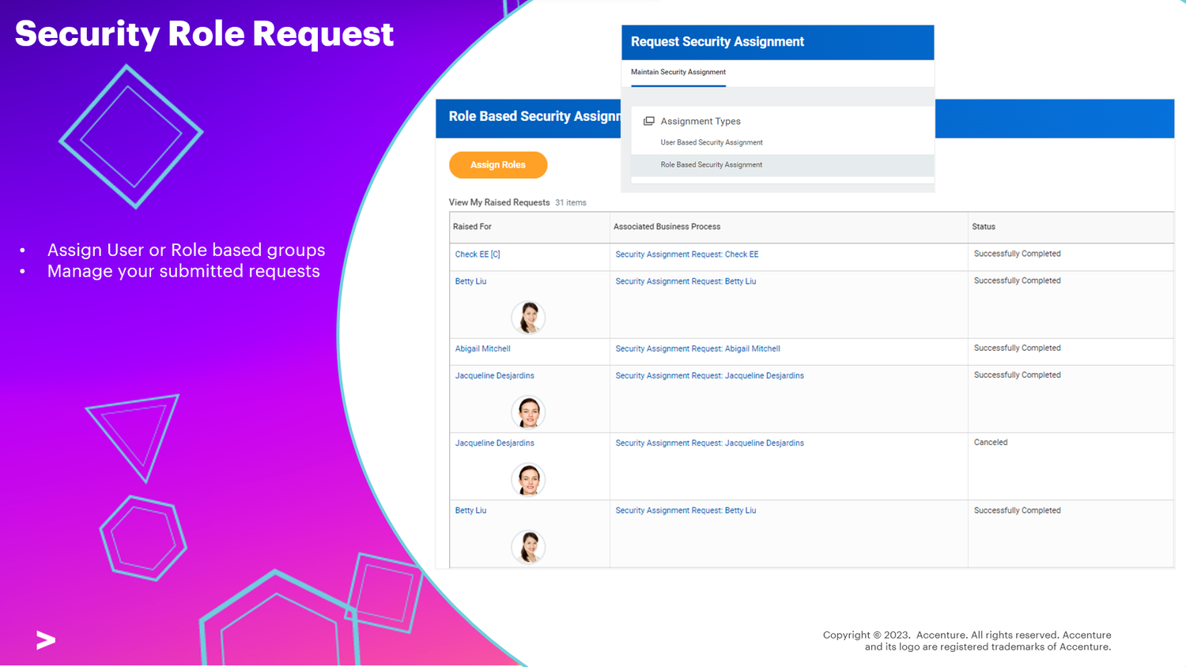The width and height of the screenshot is (1186, 667).
Task: Select Role Based Security Assignment
Action: click(x=711, y=164)
